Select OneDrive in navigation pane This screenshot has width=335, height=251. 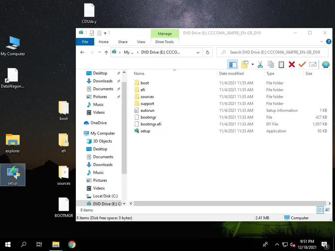tap(98, 123)
